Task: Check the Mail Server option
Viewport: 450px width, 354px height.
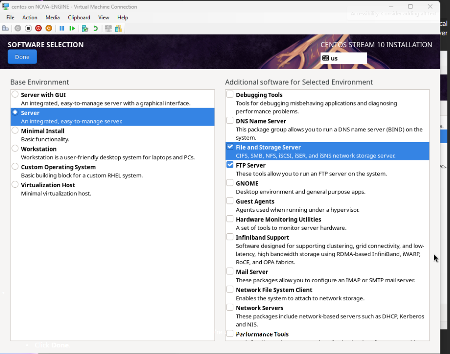Action: pyautogui.click(x=230, y=271)
